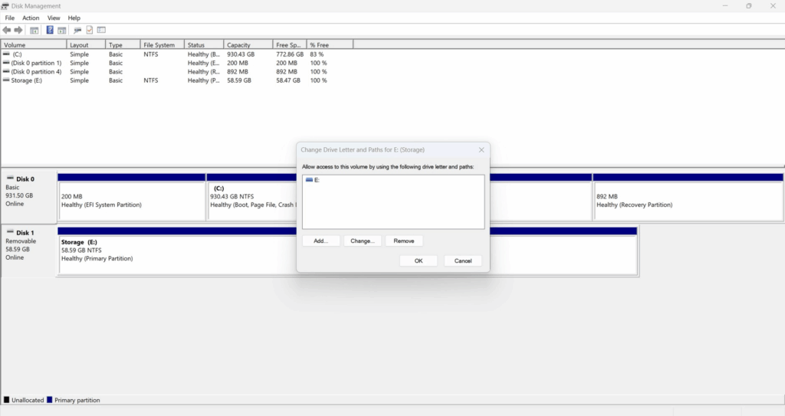
Task: Click the blue Help question-mark icon
Action: point(50,30)
